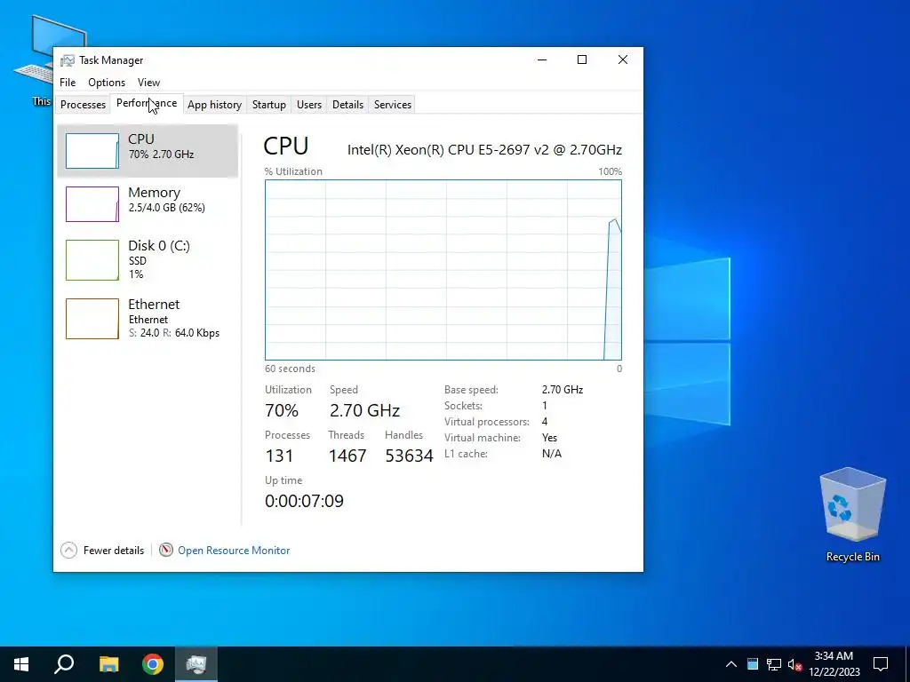Click the '% Utilization' graph label

tap(293, 171)
